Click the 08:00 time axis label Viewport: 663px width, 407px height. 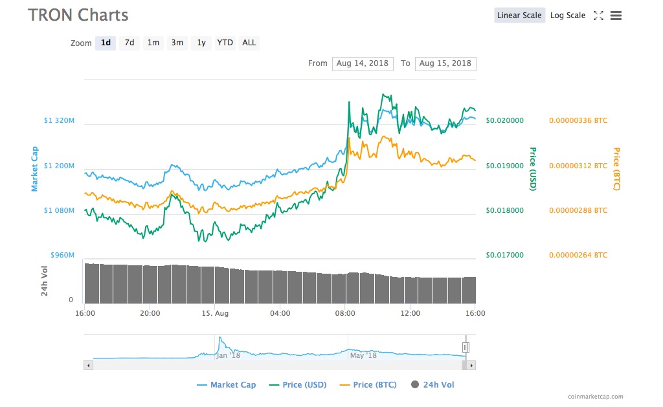coord(345,313)
